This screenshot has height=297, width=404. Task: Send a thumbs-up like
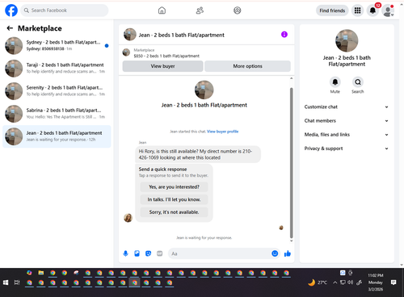[x=288, y=253]
